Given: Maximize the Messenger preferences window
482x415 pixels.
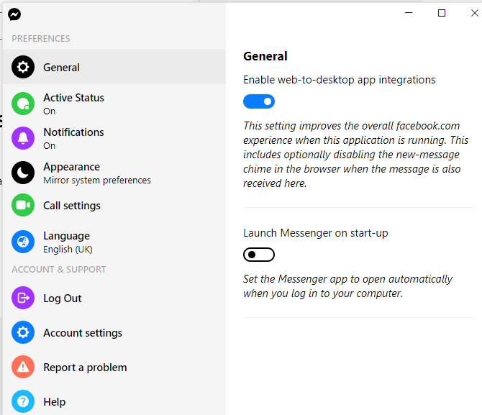Looking at the screenshot, I should pyautogui.click(x=442, y=13).
